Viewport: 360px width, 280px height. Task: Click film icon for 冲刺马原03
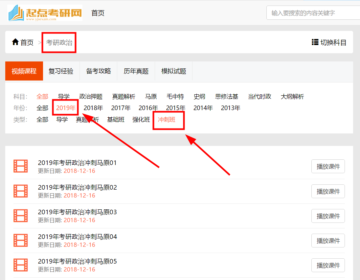pyautogui.click(x=21, y=216)
